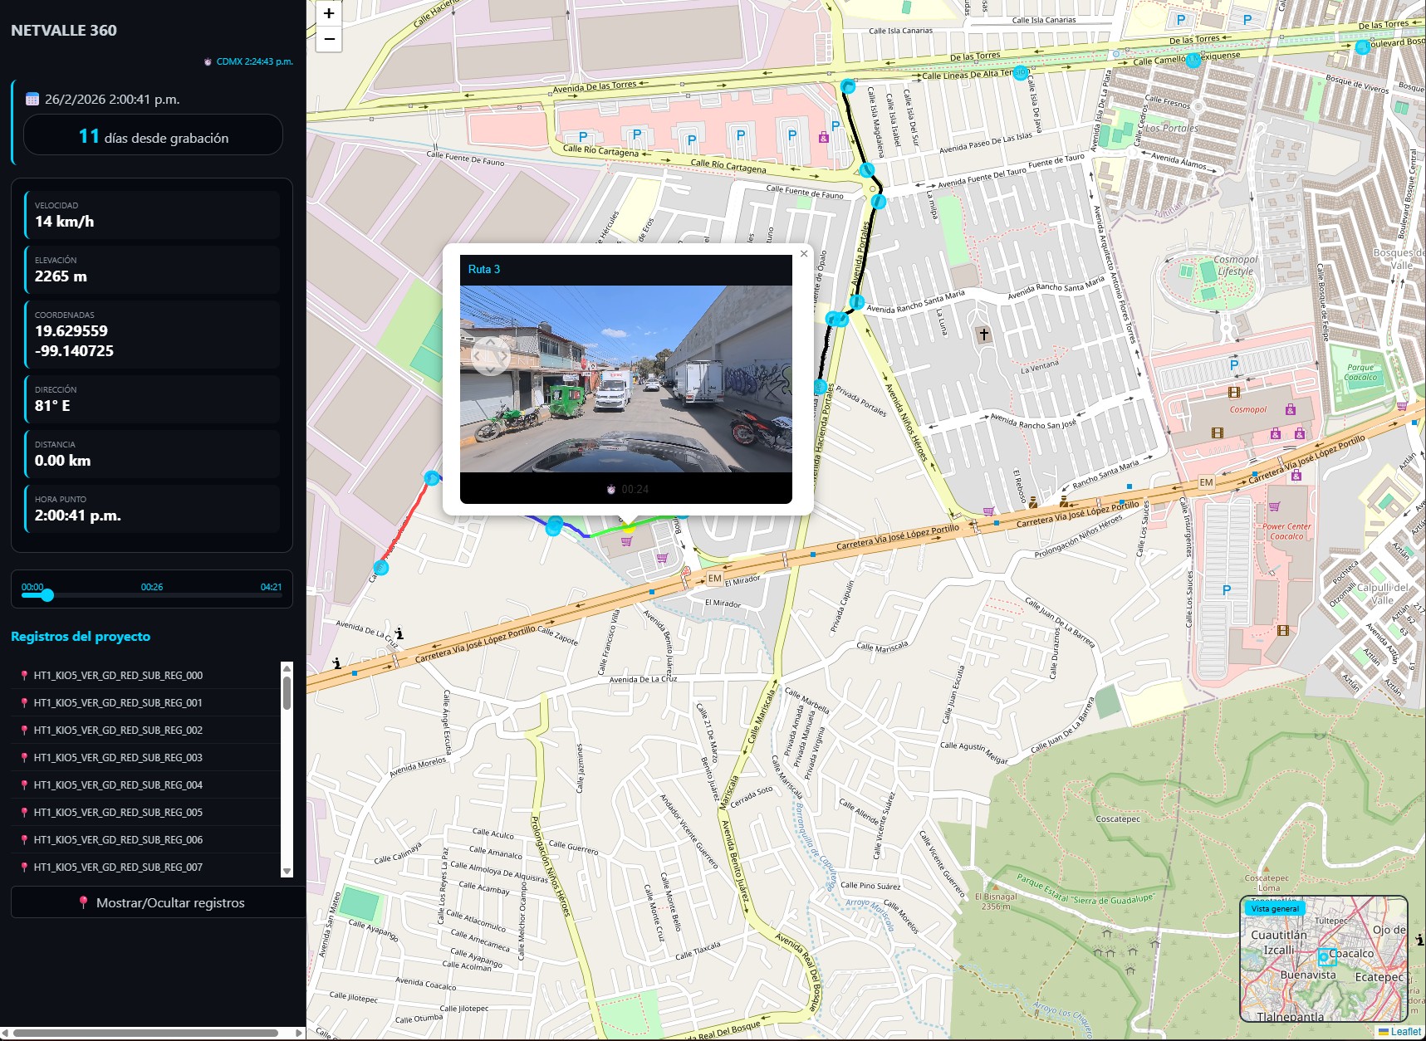Image resolution: width=1426 pixels, height=1041 pixels.
Task: Click the timeline slider handle
Action: [47, 595]
